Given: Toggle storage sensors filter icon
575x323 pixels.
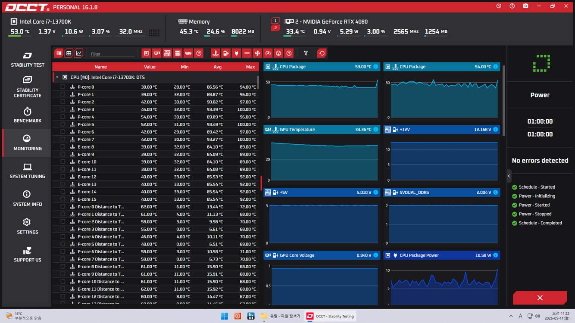Looking at the screenshot, I should 178,53.
